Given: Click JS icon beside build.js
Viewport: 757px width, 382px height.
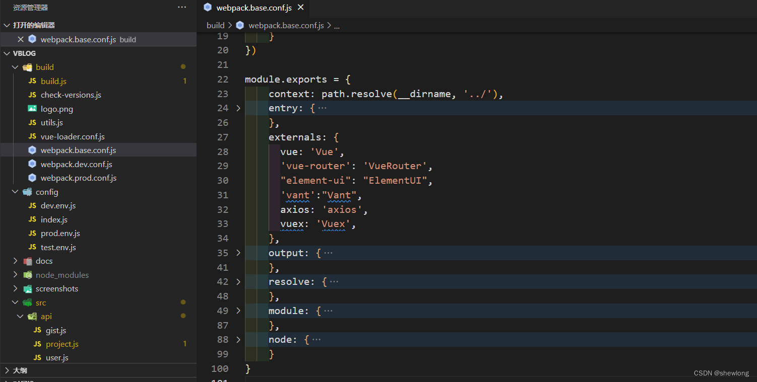Looking at the screenshot, I should tap(32, 81).
